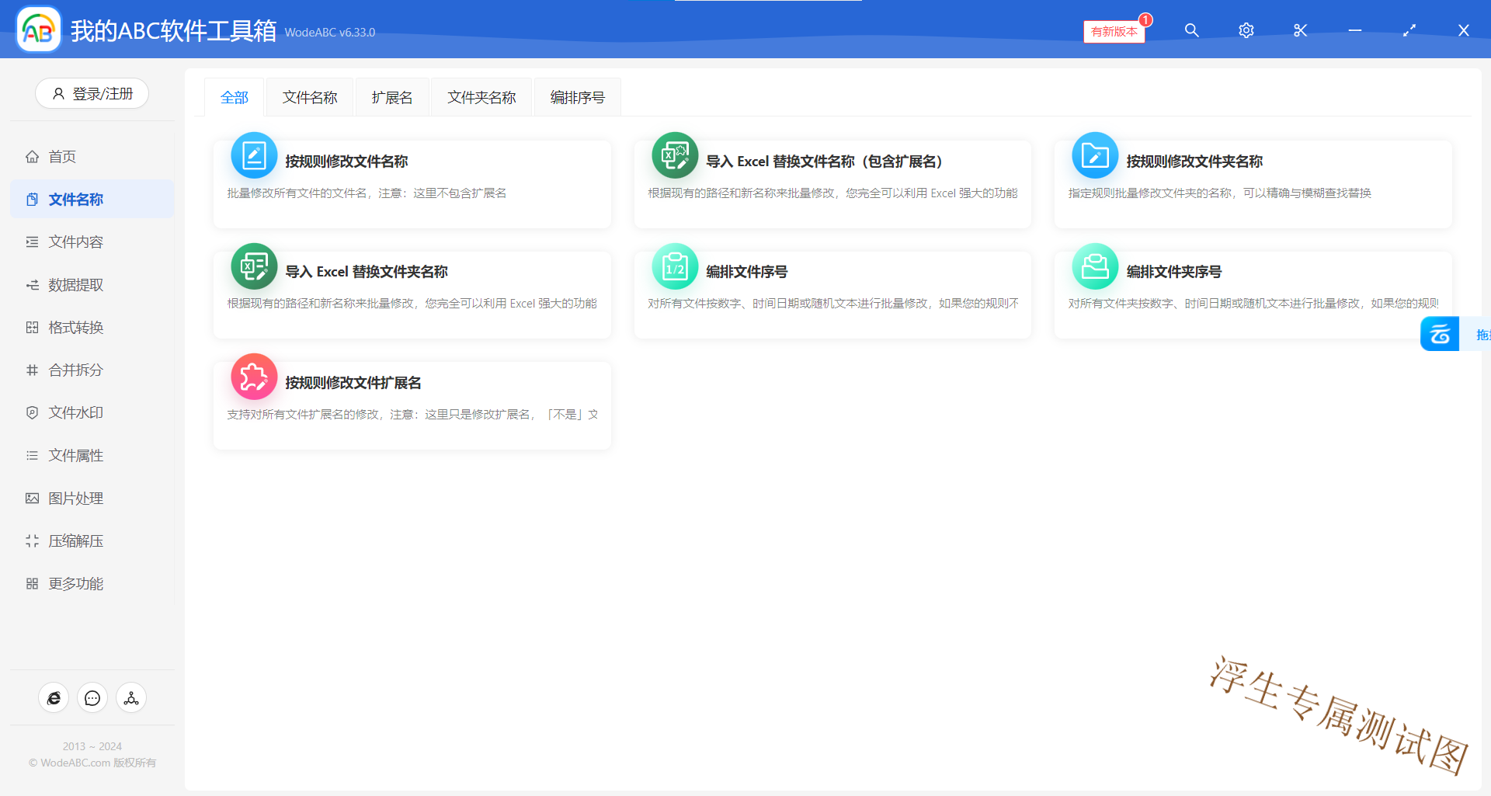Open the 编排文件序号 clipboard icon
Screen dimensions: 1491x796
[x=674, y=267]
